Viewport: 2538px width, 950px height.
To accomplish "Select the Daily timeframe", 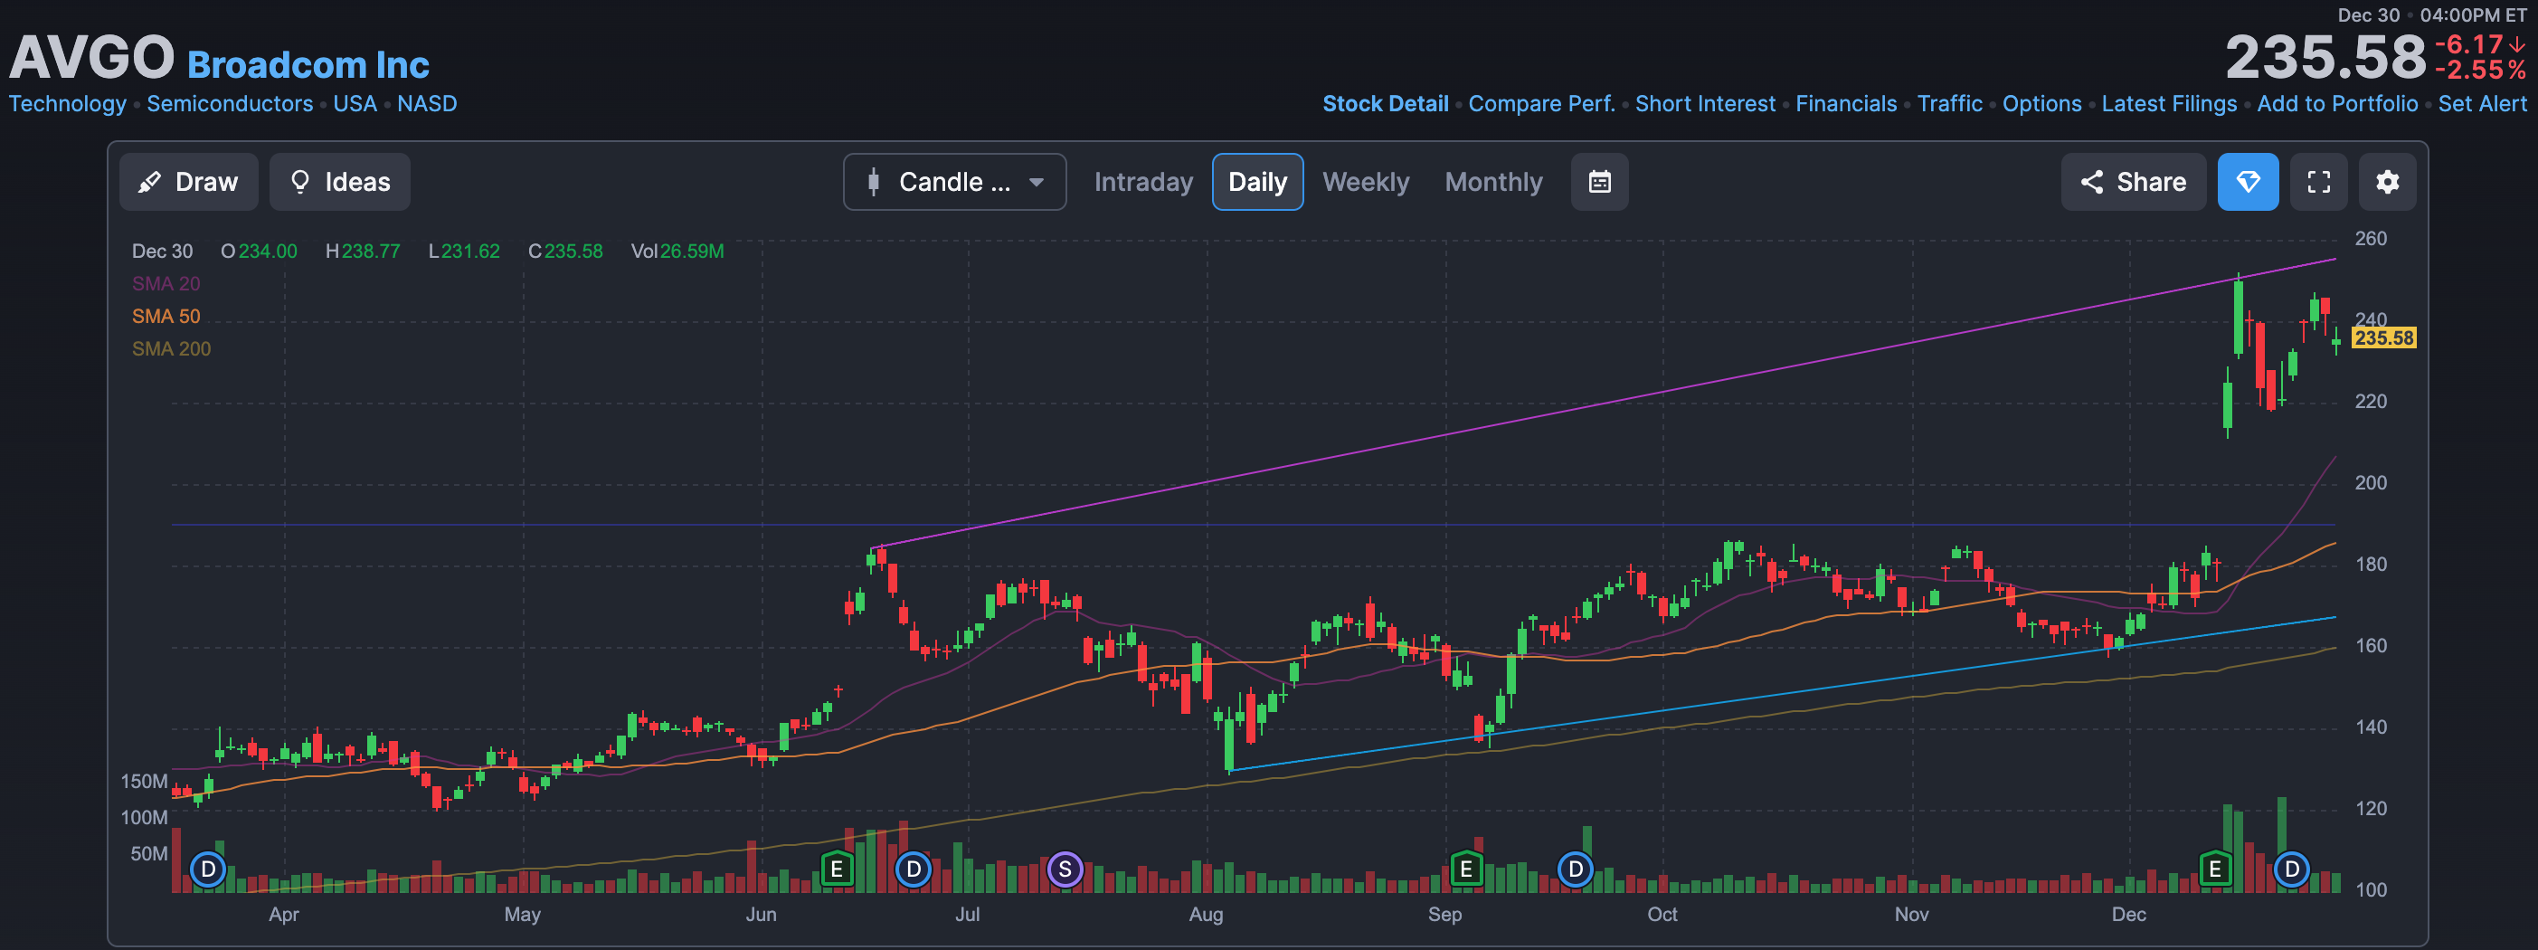I will tap(1257, 183).
